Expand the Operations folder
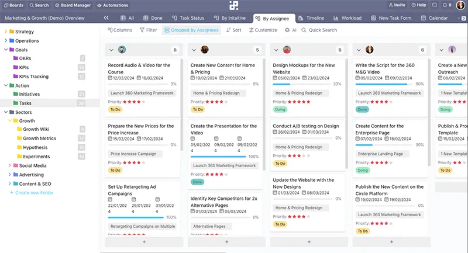 point(5,41)
